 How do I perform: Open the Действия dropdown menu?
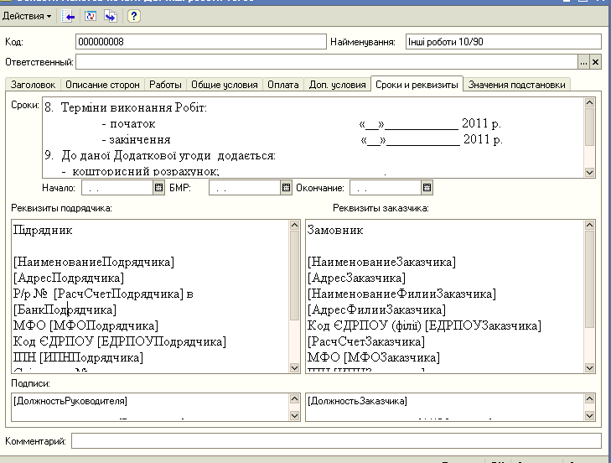(x=27, y=16)
